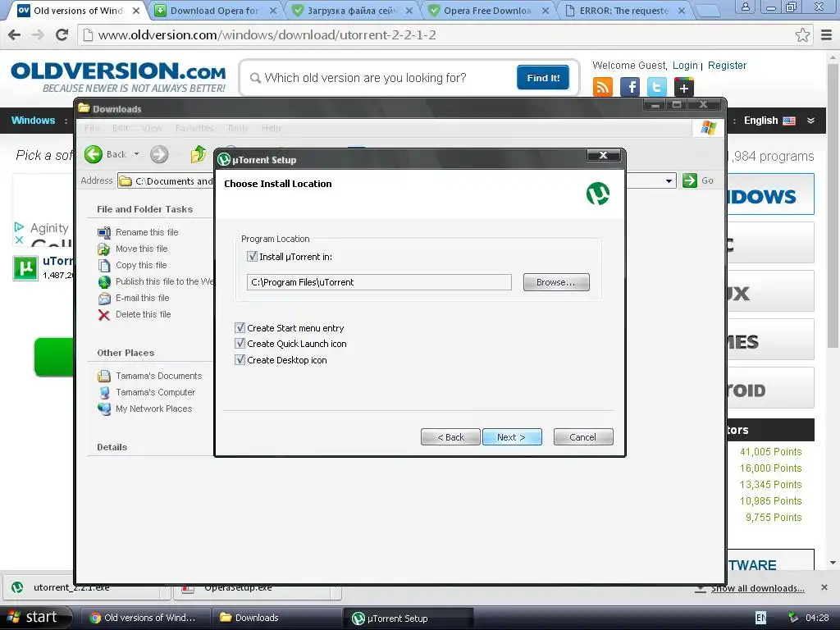Click the Windows start button
Screen dimensions: 840x630
click(35, 618)
